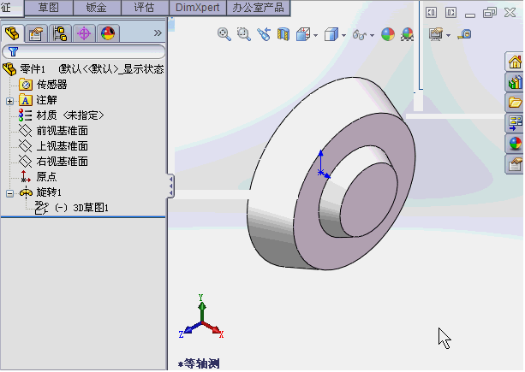Open Custom Properties task pane icon
Screen dimensions: 525x372
click(515, 164)
